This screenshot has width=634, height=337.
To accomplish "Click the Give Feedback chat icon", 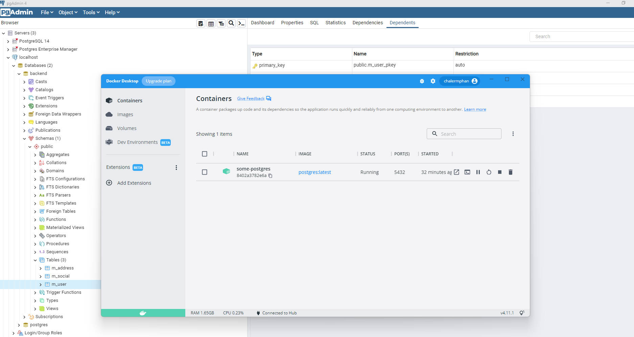I will pyautogui.click(x=268, y=99).
